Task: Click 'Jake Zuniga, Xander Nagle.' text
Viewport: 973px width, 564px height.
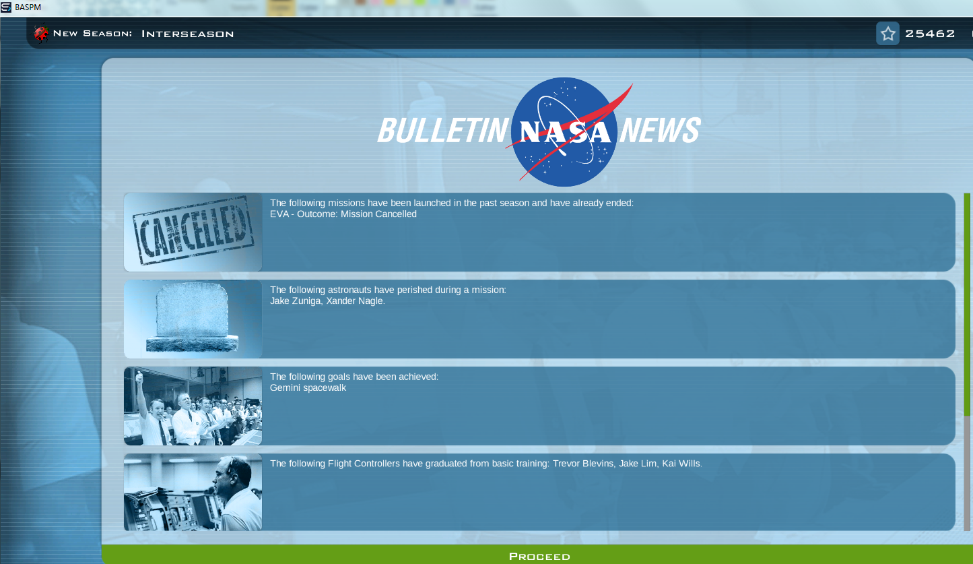Action: (x=328, y=301)
